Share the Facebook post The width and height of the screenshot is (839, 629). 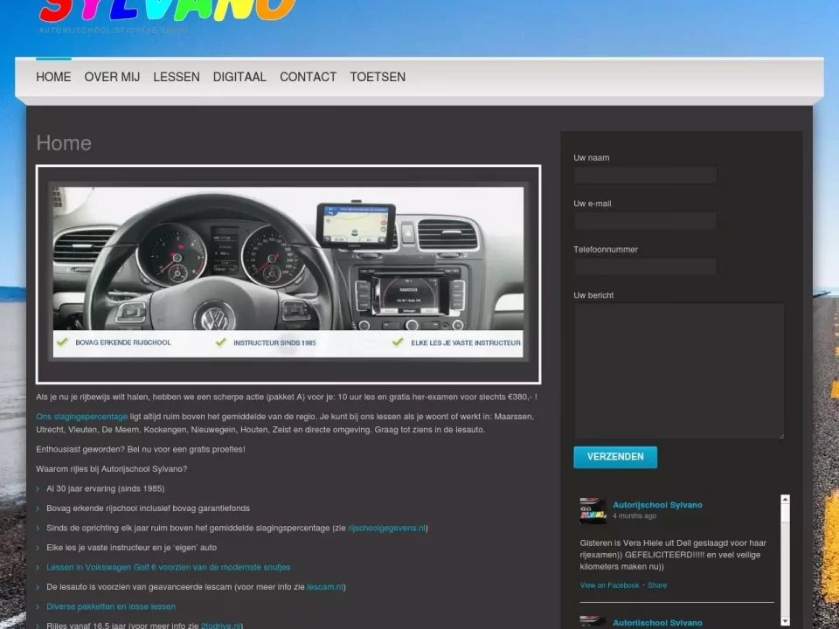[657, 585]
